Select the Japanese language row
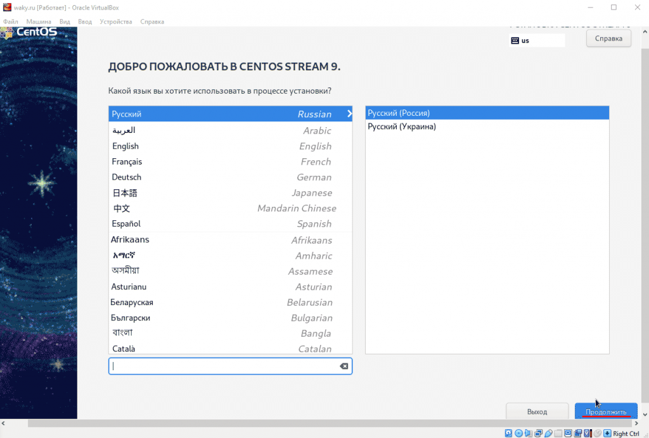The image size is (649, 438). [230, 192]
